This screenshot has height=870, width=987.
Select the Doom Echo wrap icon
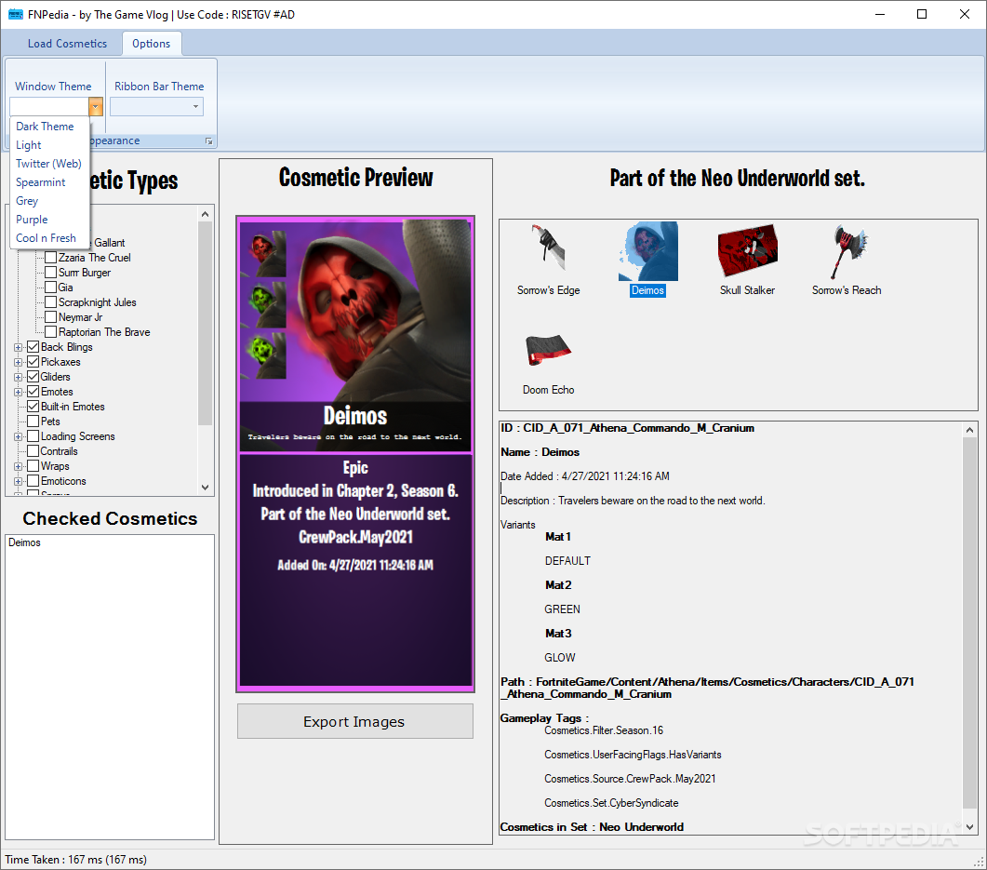point(548,350)
